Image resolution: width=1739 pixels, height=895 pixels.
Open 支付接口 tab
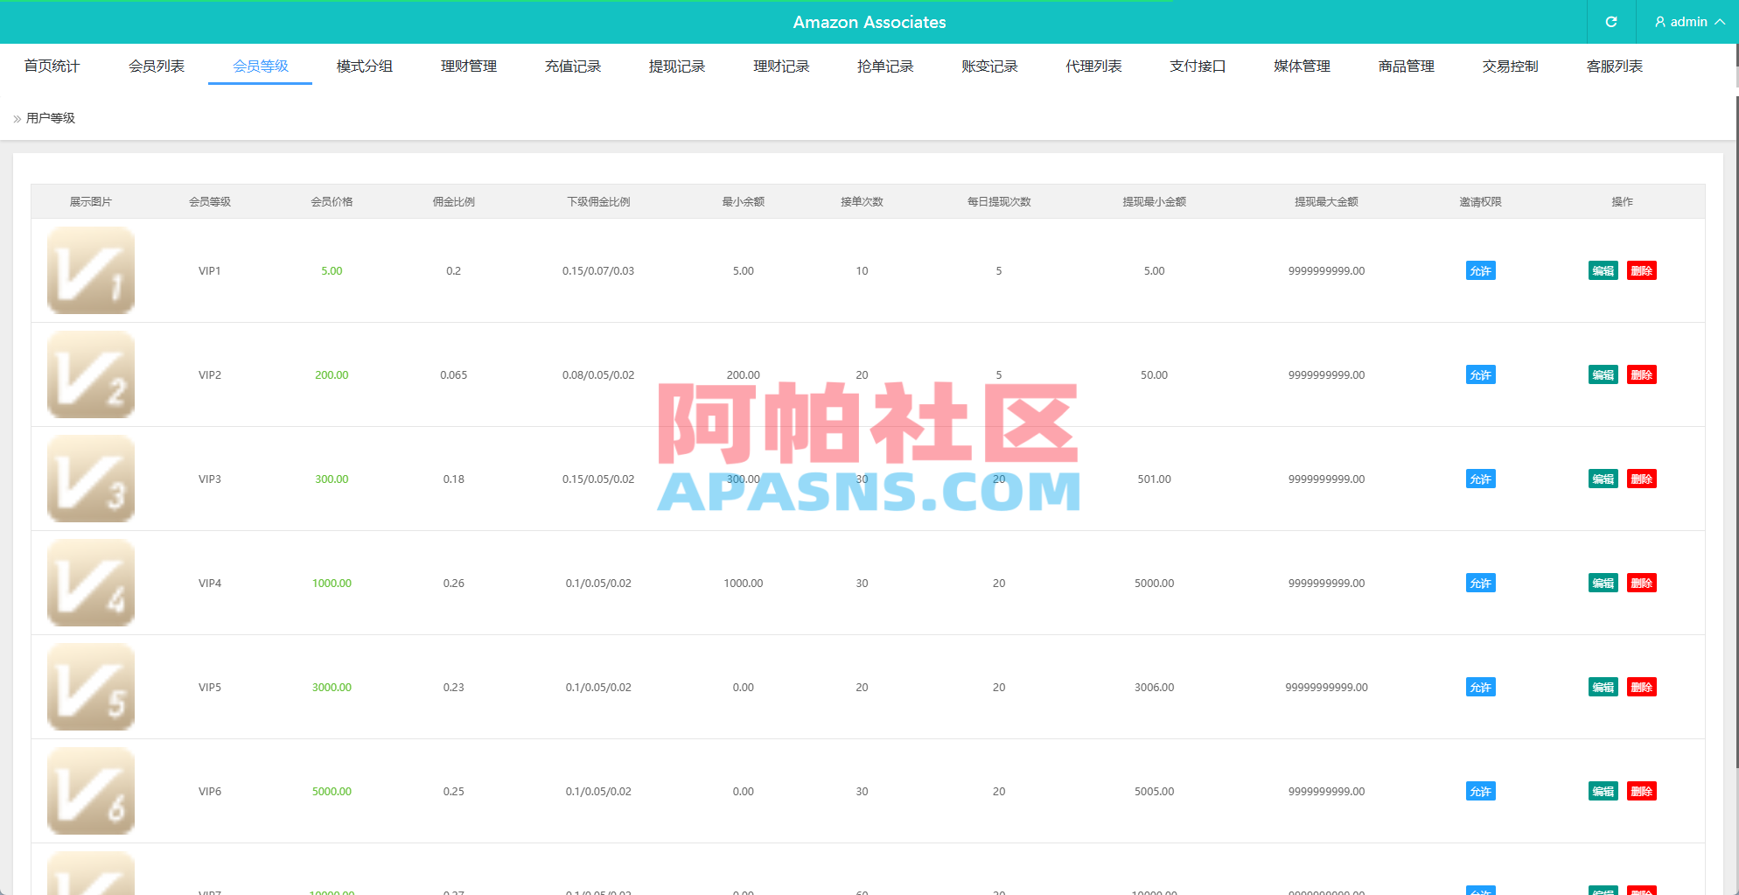point(1198,66)
